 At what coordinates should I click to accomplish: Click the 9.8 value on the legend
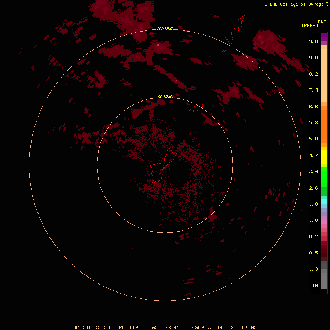pyautogui.click(x=313, y=41)
